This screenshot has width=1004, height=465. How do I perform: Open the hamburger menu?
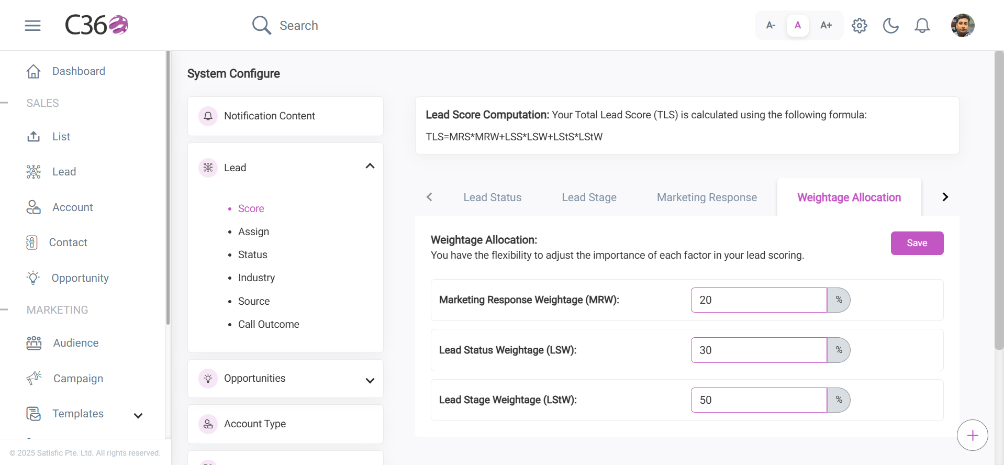(x=32, y=25)
